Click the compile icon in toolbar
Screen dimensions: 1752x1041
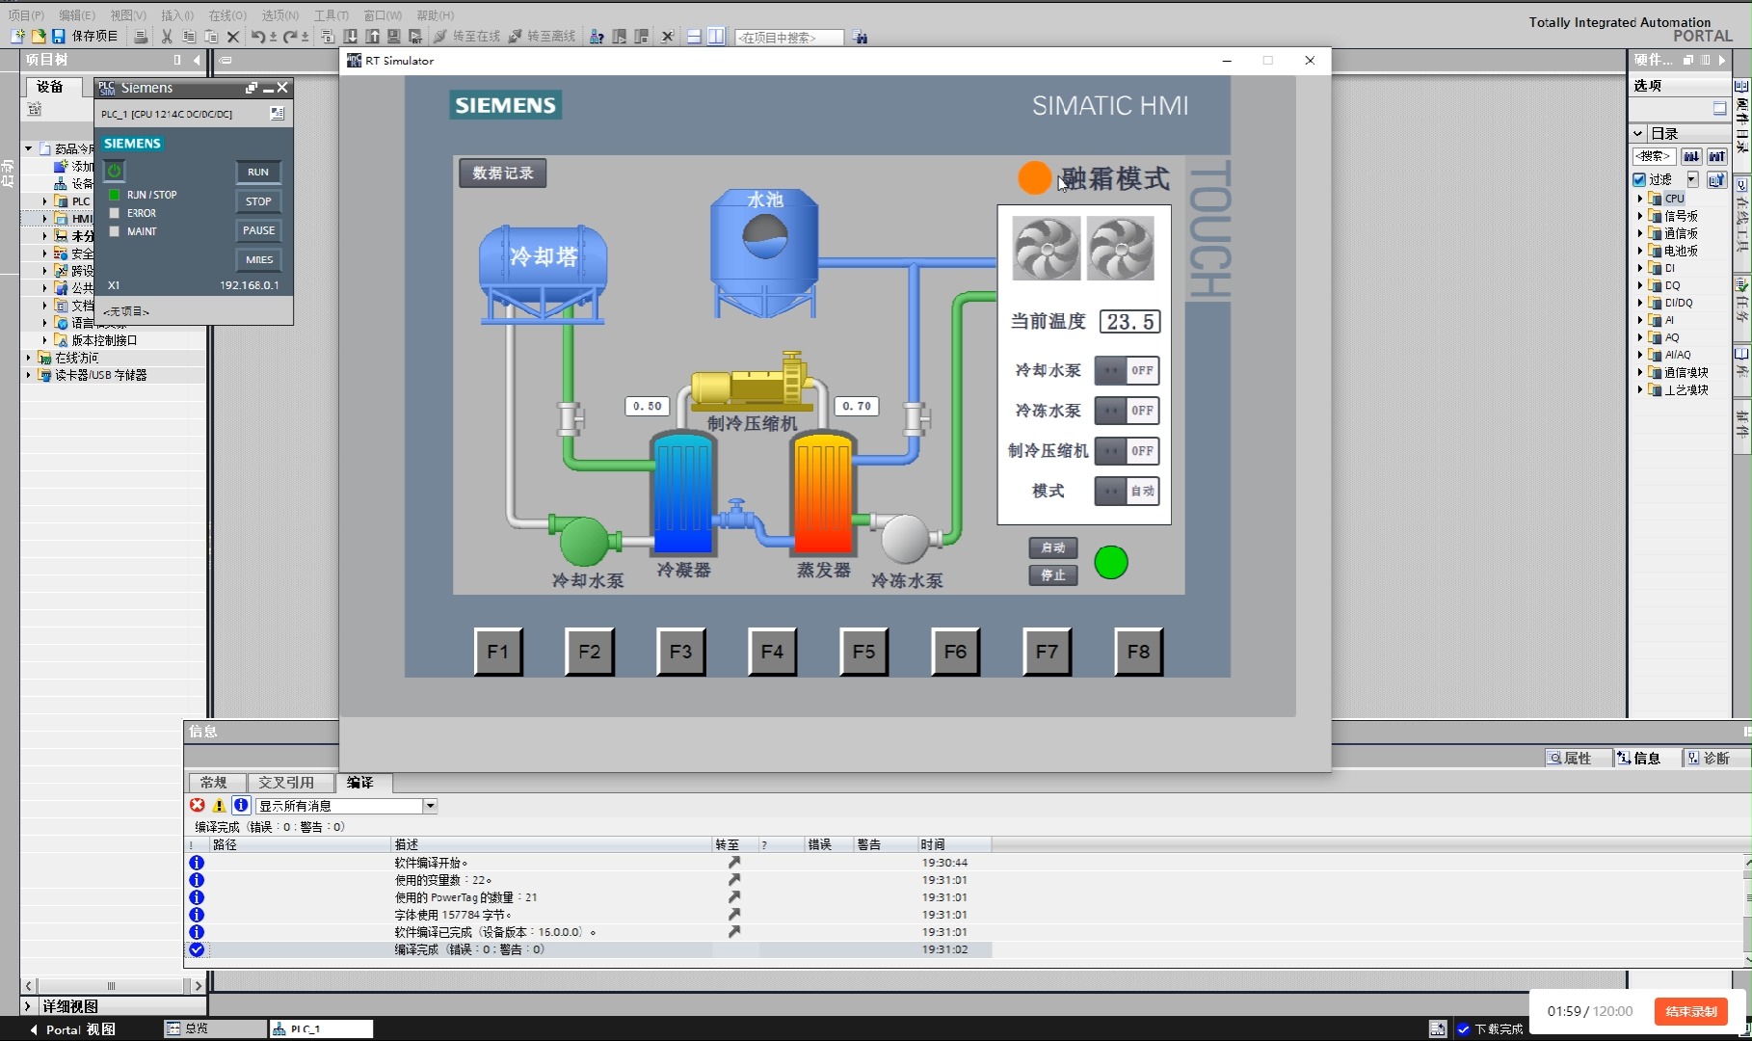pos(328,37)
